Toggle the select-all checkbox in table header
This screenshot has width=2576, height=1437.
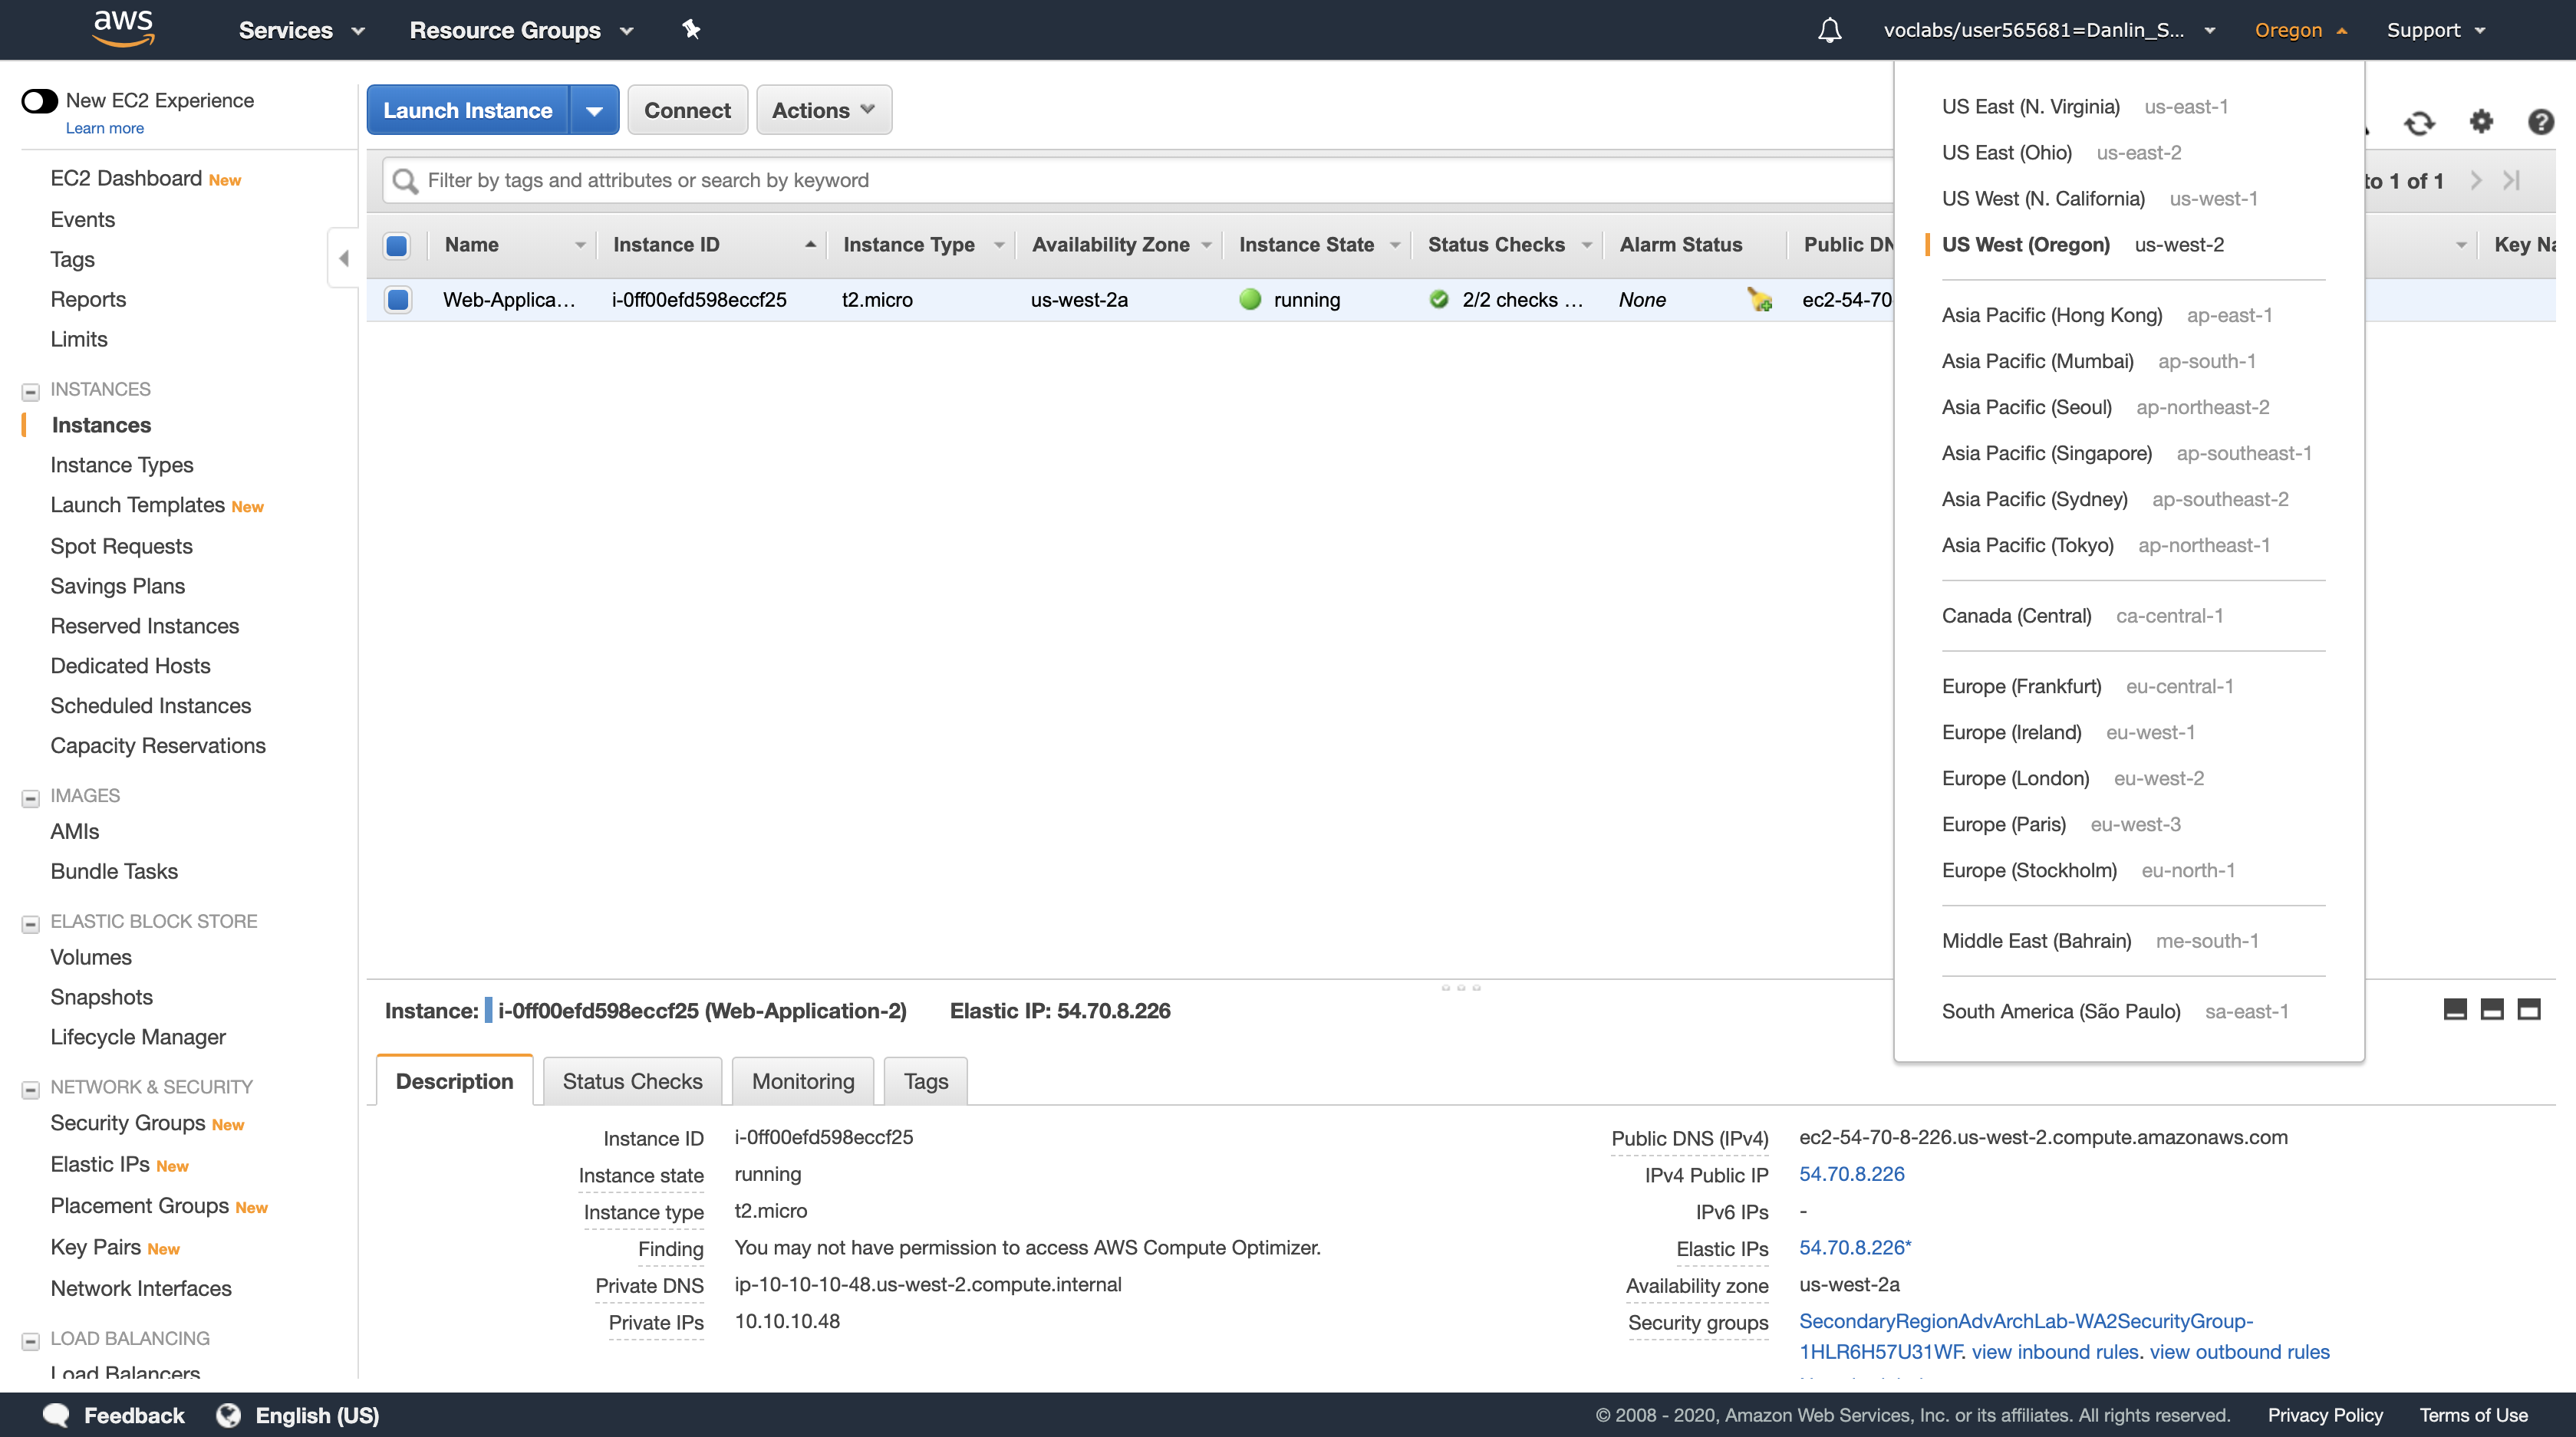[397, 245]
